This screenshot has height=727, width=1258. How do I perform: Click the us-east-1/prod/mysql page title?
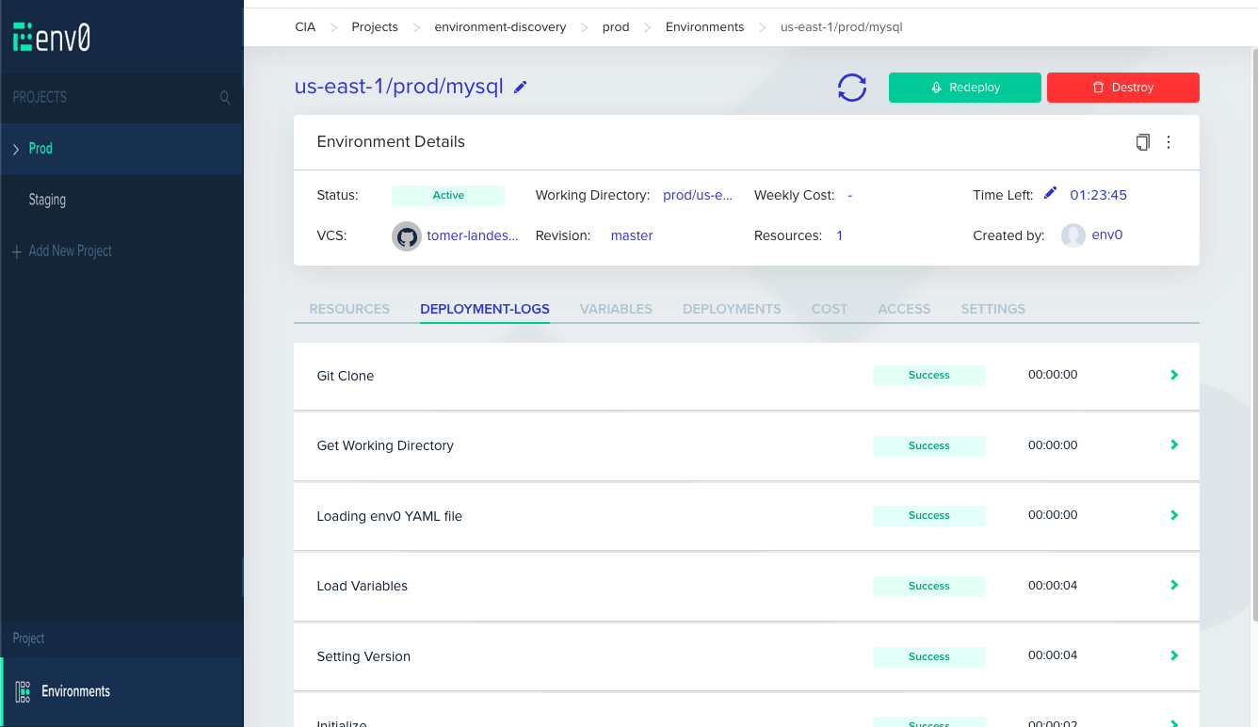point(399,87)
